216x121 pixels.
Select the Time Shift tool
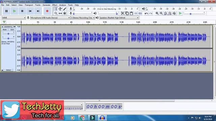[60, 13]
